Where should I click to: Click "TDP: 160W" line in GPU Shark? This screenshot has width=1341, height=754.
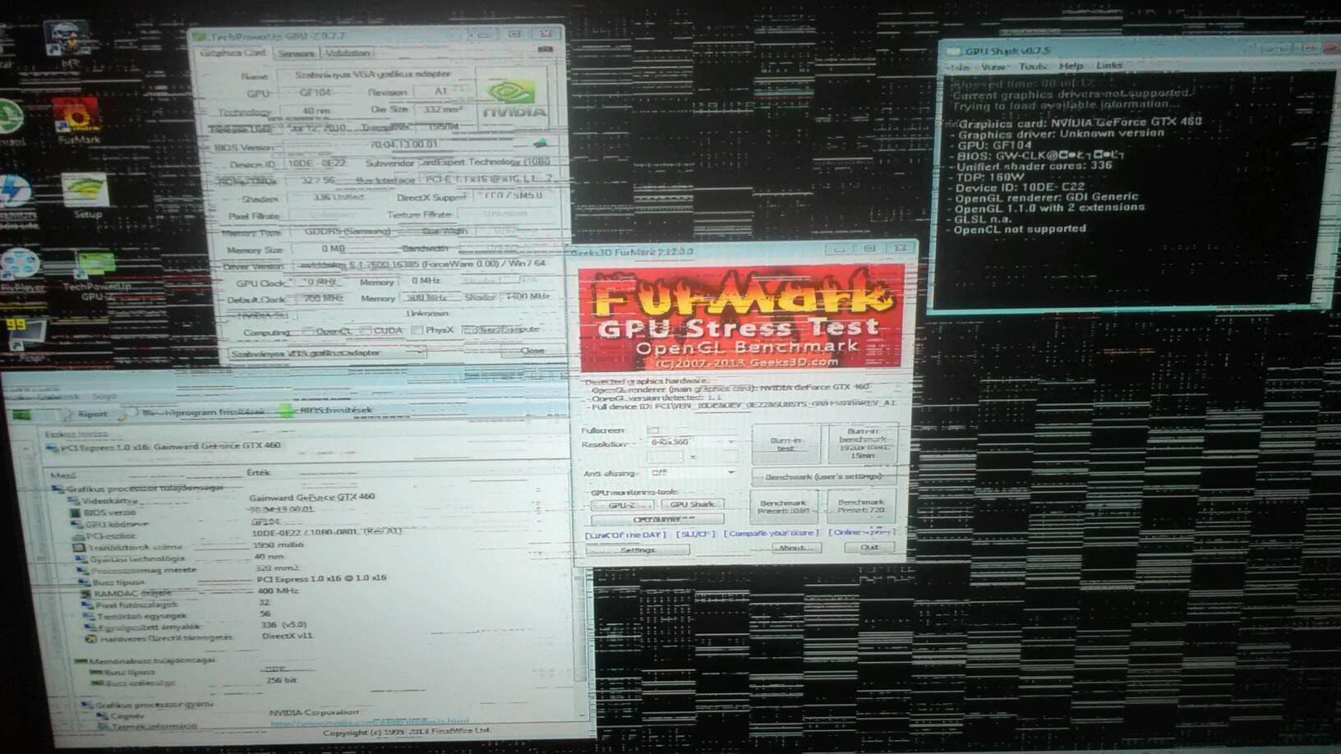click(991, 177)
